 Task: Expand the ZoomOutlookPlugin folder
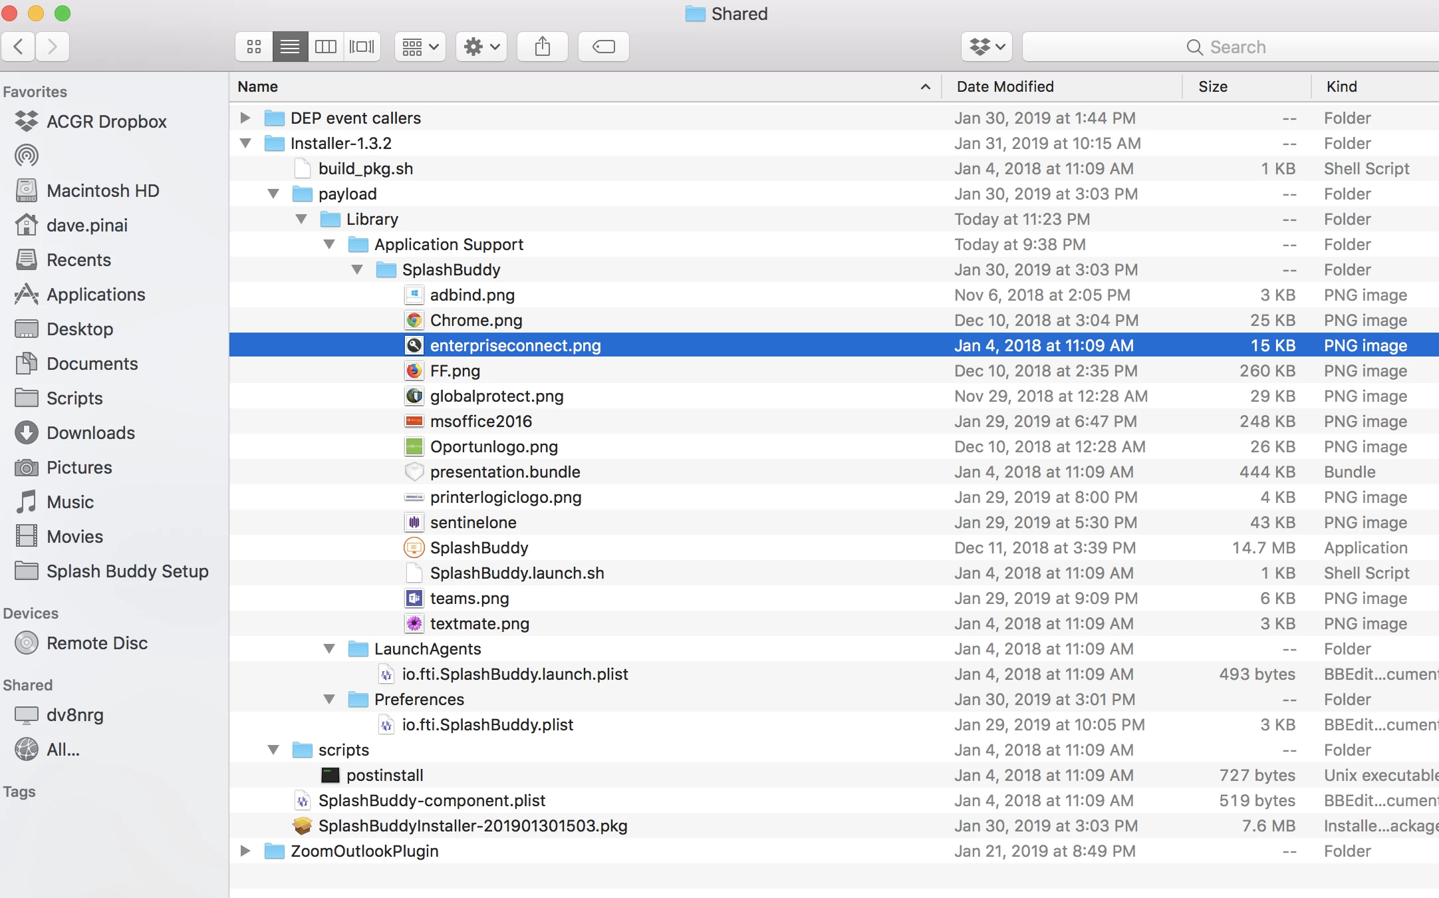tap(245, 851)
